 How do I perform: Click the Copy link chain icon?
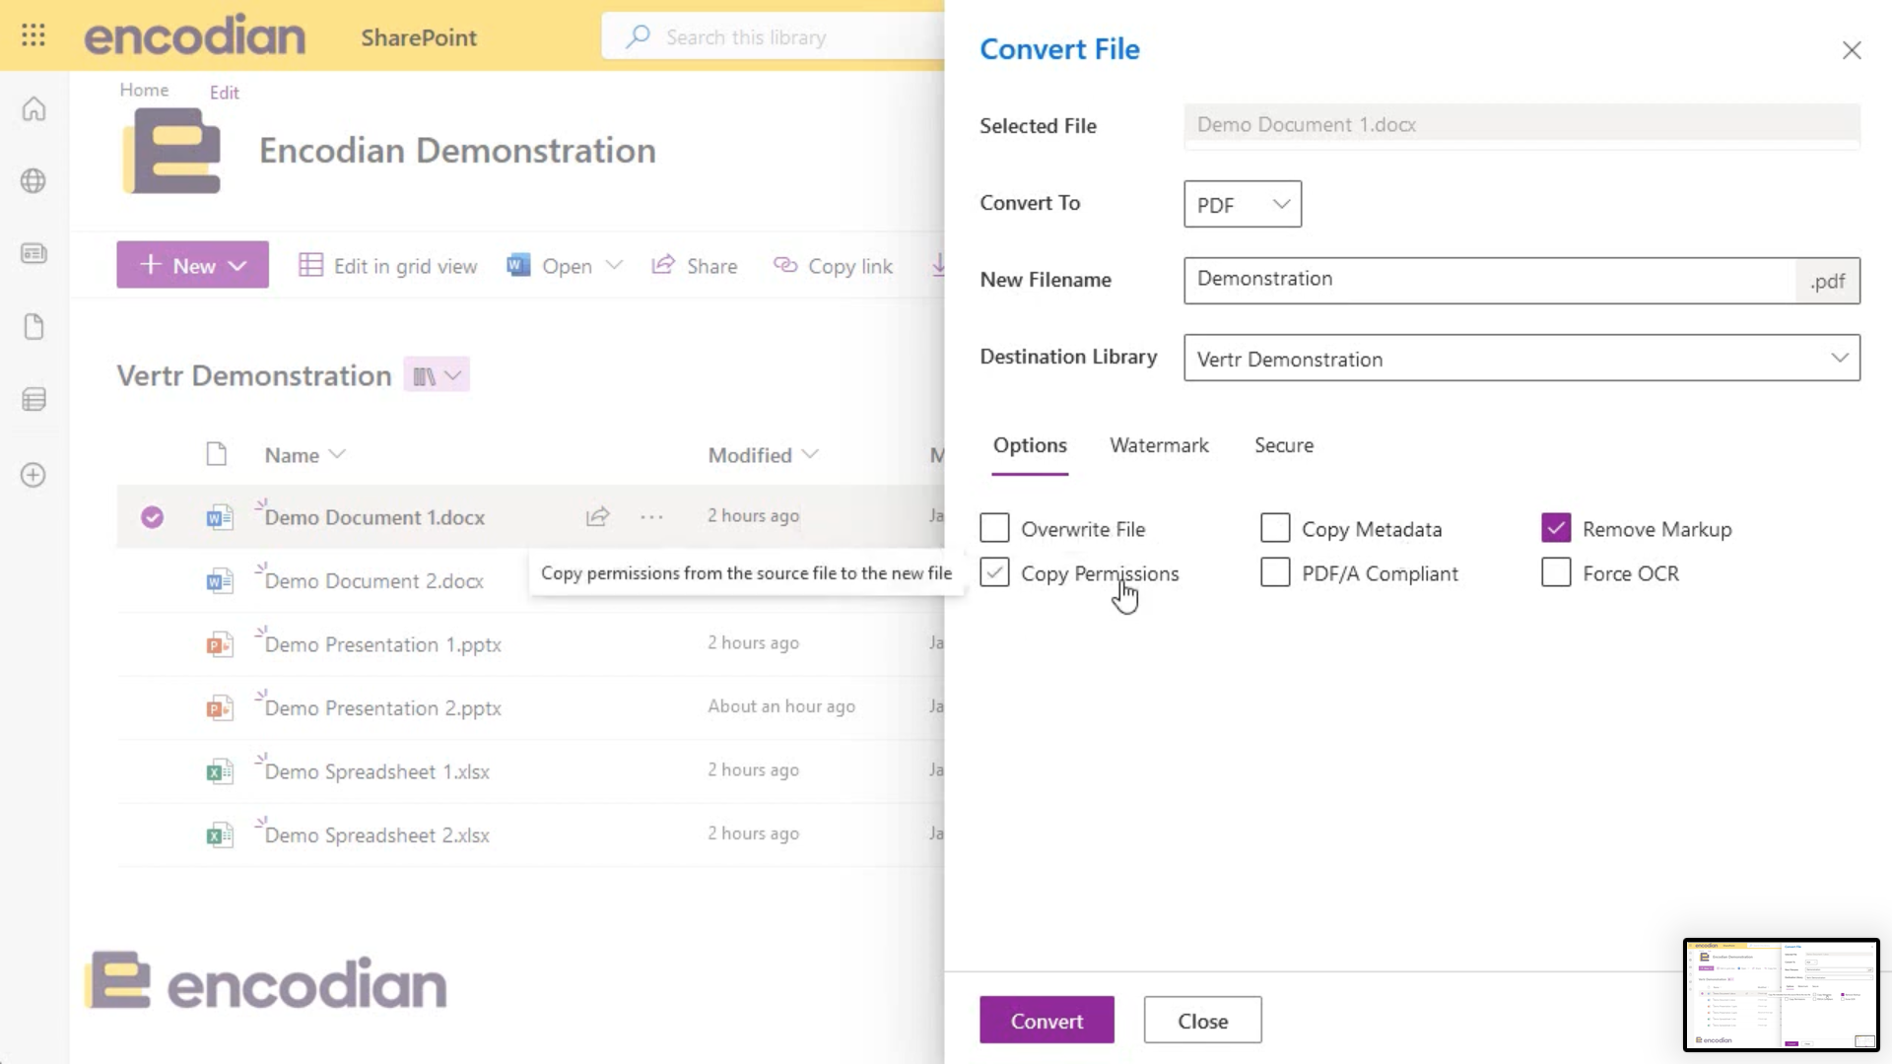(x=784, y=265)
